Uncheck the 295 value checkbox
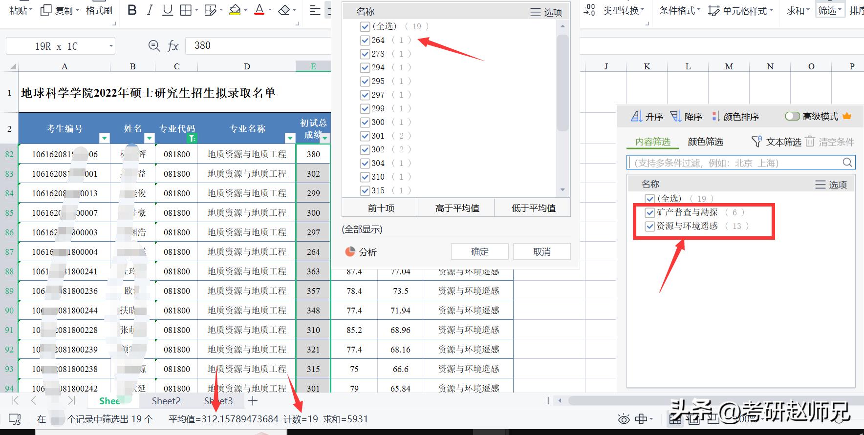 365,81
